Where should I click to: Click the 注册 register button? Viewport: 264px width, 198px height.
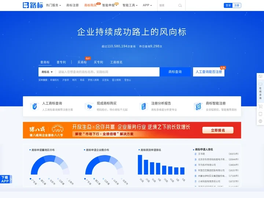(236, 5)
